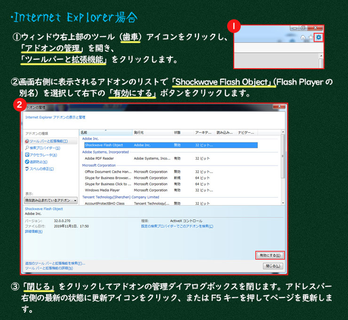Click the Favorites star icon

click(x=311, y=38)
